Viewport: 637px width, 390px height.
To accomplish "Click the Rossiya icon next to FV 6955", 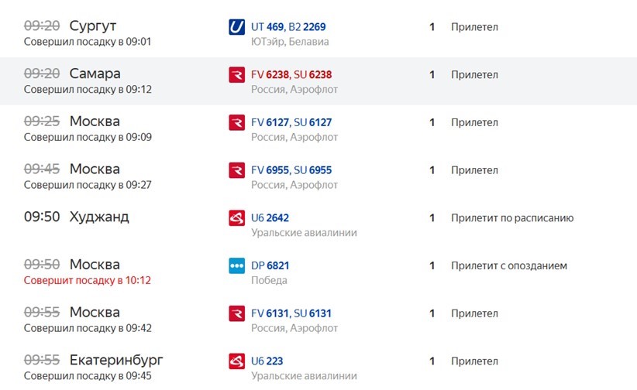I will (x=237, y=170).
